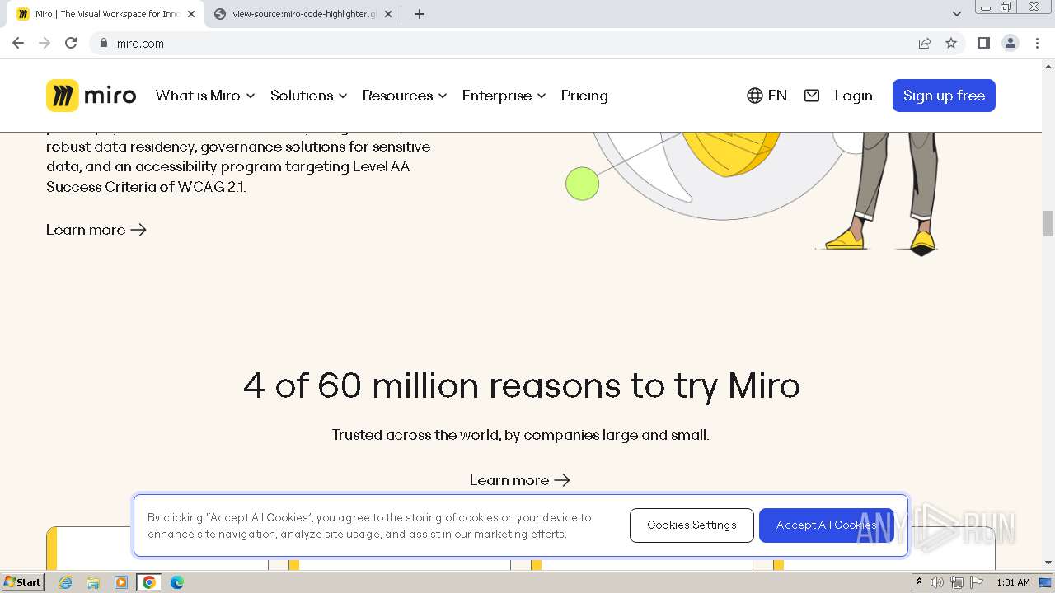1055x593 pixels.
Task: Open Chrome profile avatar
Action: pos(1010,43)
